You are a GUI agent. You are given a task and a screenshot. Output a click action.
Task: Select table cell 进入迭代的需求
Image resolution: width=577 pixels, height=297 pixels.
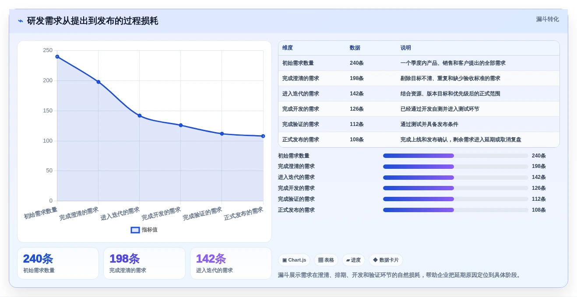click(x=301, y=94)
